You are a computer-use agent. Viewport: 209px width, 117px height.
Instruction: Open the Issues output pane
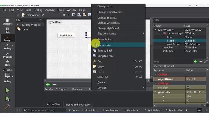[x=73, y=110]
